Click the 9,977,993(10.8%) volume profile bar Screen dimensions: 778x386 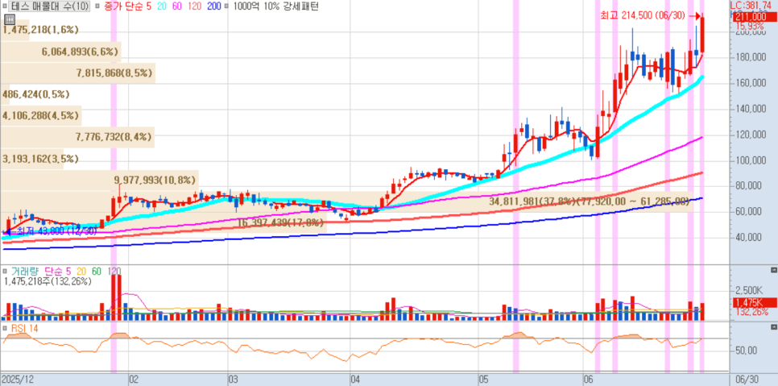pyautogui.click(x=99, y=180)
